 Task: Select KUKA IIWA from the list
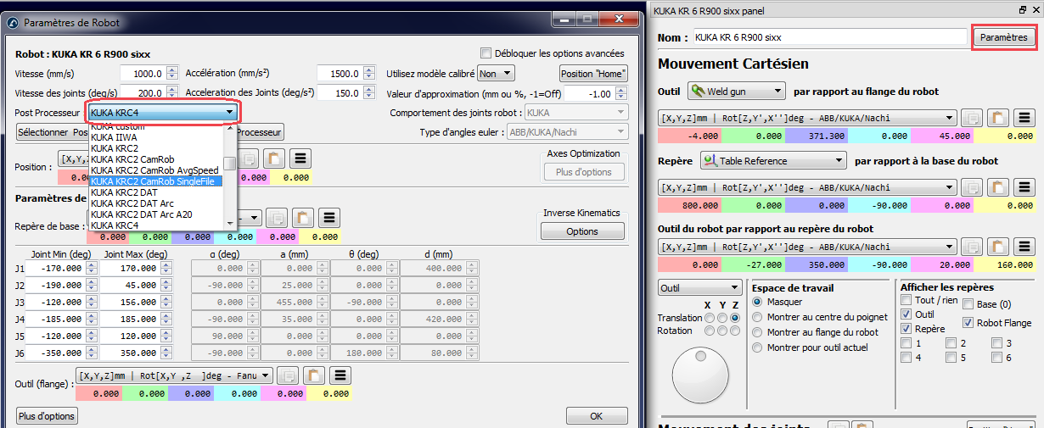coord(154,136)
